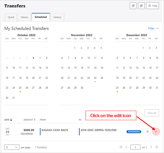The image size is (164, 153).
Task: Go to the first page of results
Action: (x=121, y=147)
